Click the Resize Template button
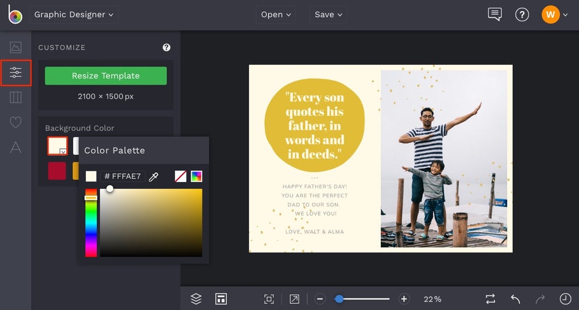The height and width of the screenshot is (310, 579). [105, 75]
